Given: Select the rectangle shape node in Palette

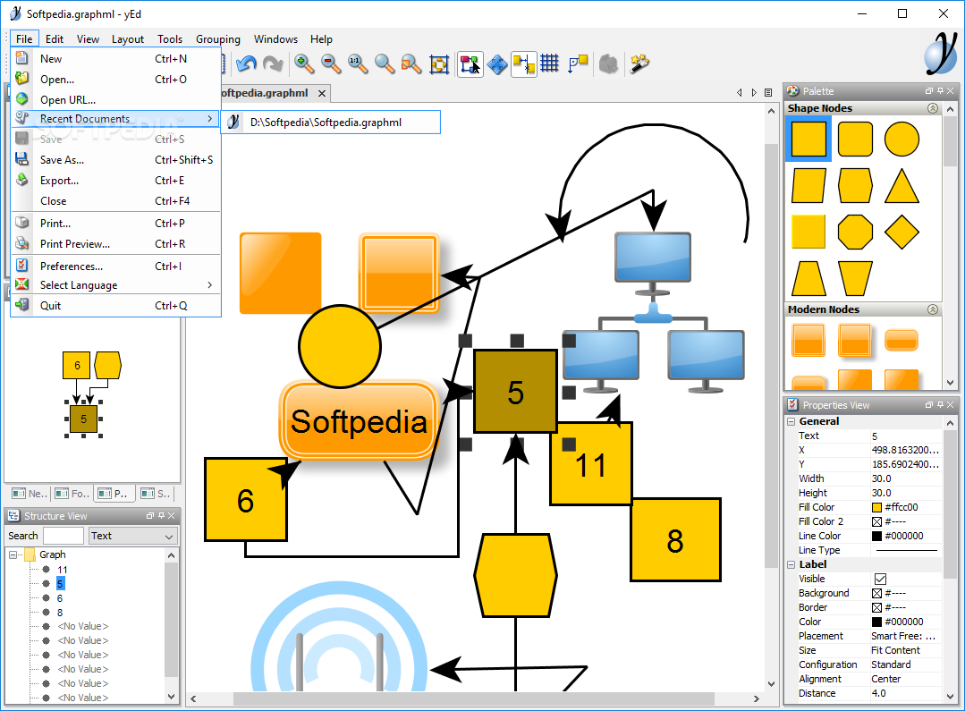Looking at the screenshot, I should 808,140.
